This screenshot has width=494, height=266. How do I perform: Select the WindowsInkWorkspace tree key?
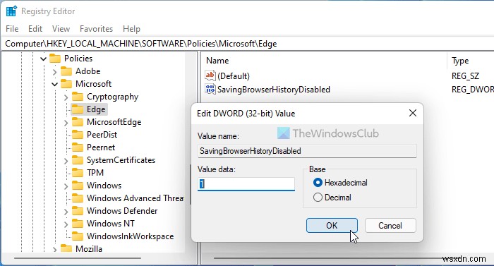click(130, 236)
